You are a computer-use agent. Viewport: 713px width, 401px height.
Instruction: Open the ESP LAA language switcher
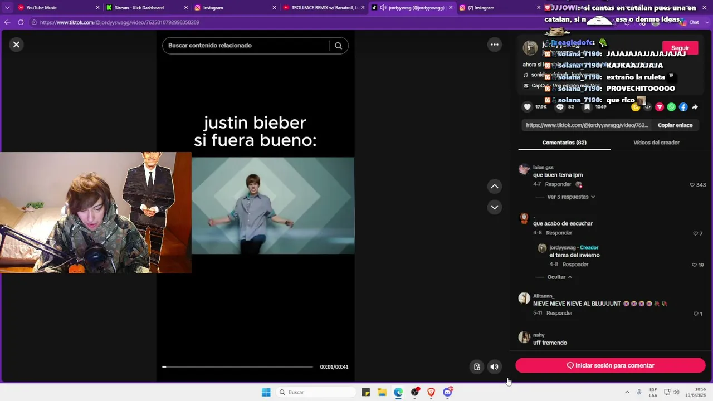[x=653, y=392]
